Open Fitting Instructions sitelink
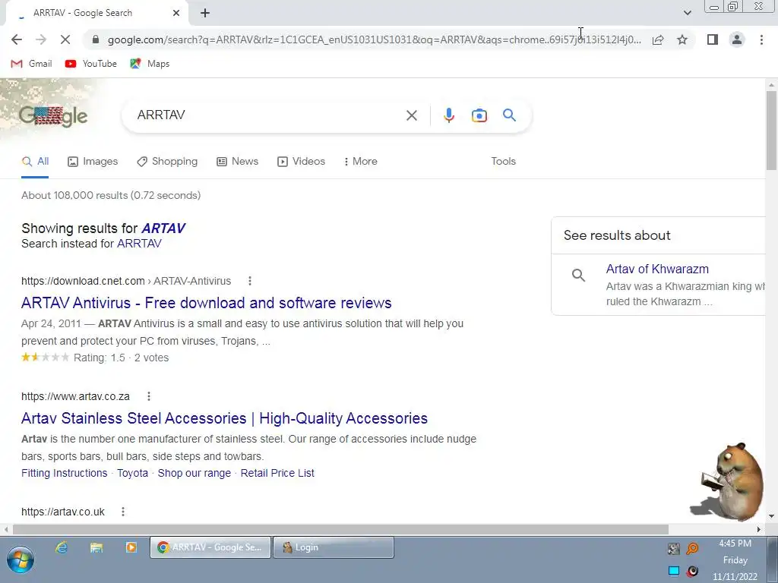Screen dimensions: 778x583 64,473
